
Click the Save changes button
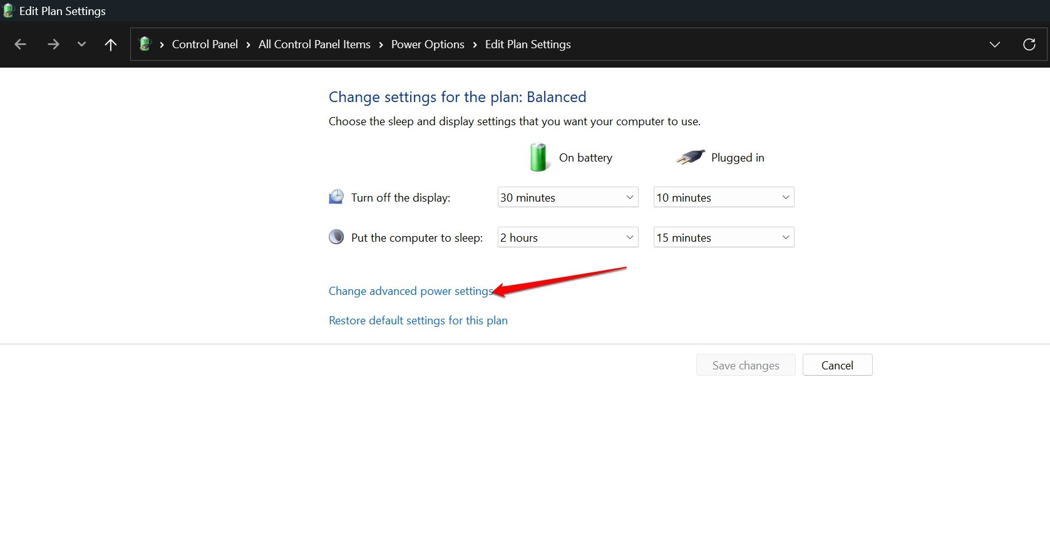coord(746,365)
